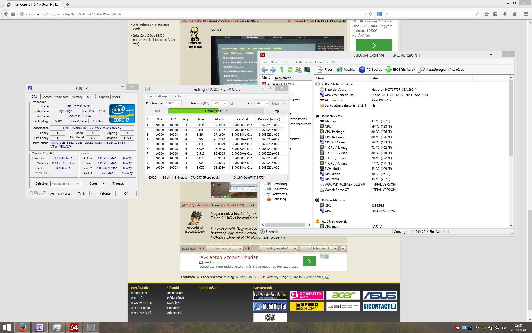Expand Biztonság tree node

pyautogui.click(x=264, y=184)
